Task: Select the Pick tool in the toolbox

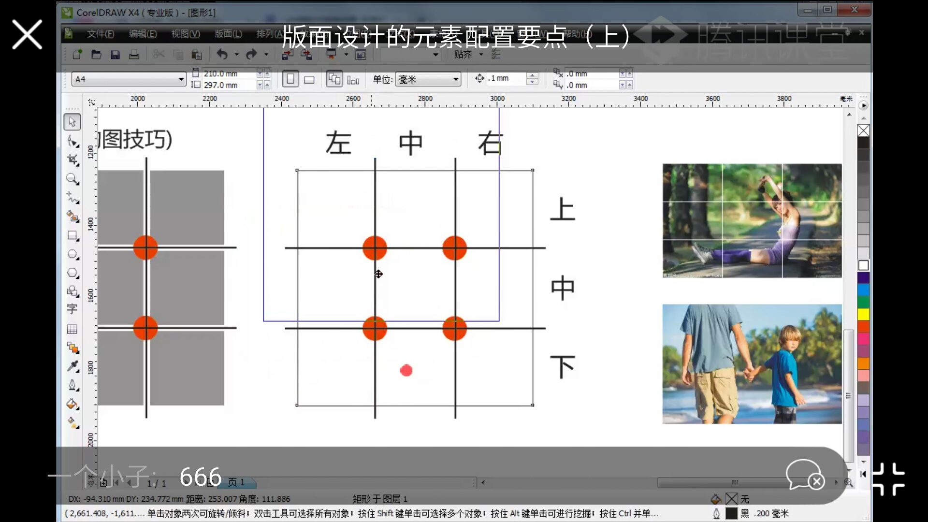Action: (72, 122)
